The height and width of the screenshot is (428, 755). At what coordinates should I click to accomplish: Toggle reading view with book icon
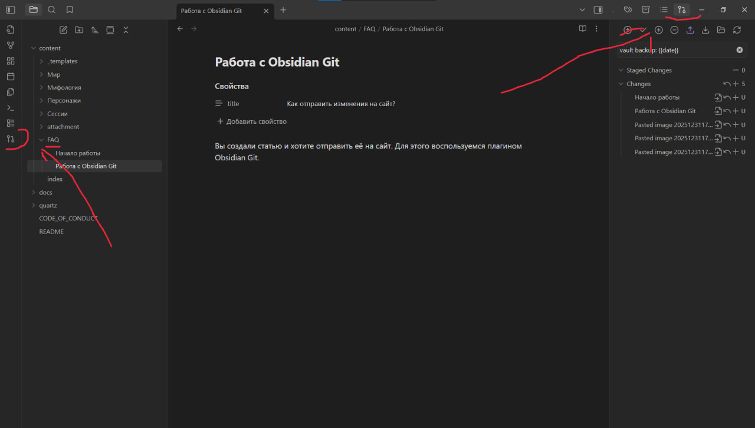click(x=582, y=29)
